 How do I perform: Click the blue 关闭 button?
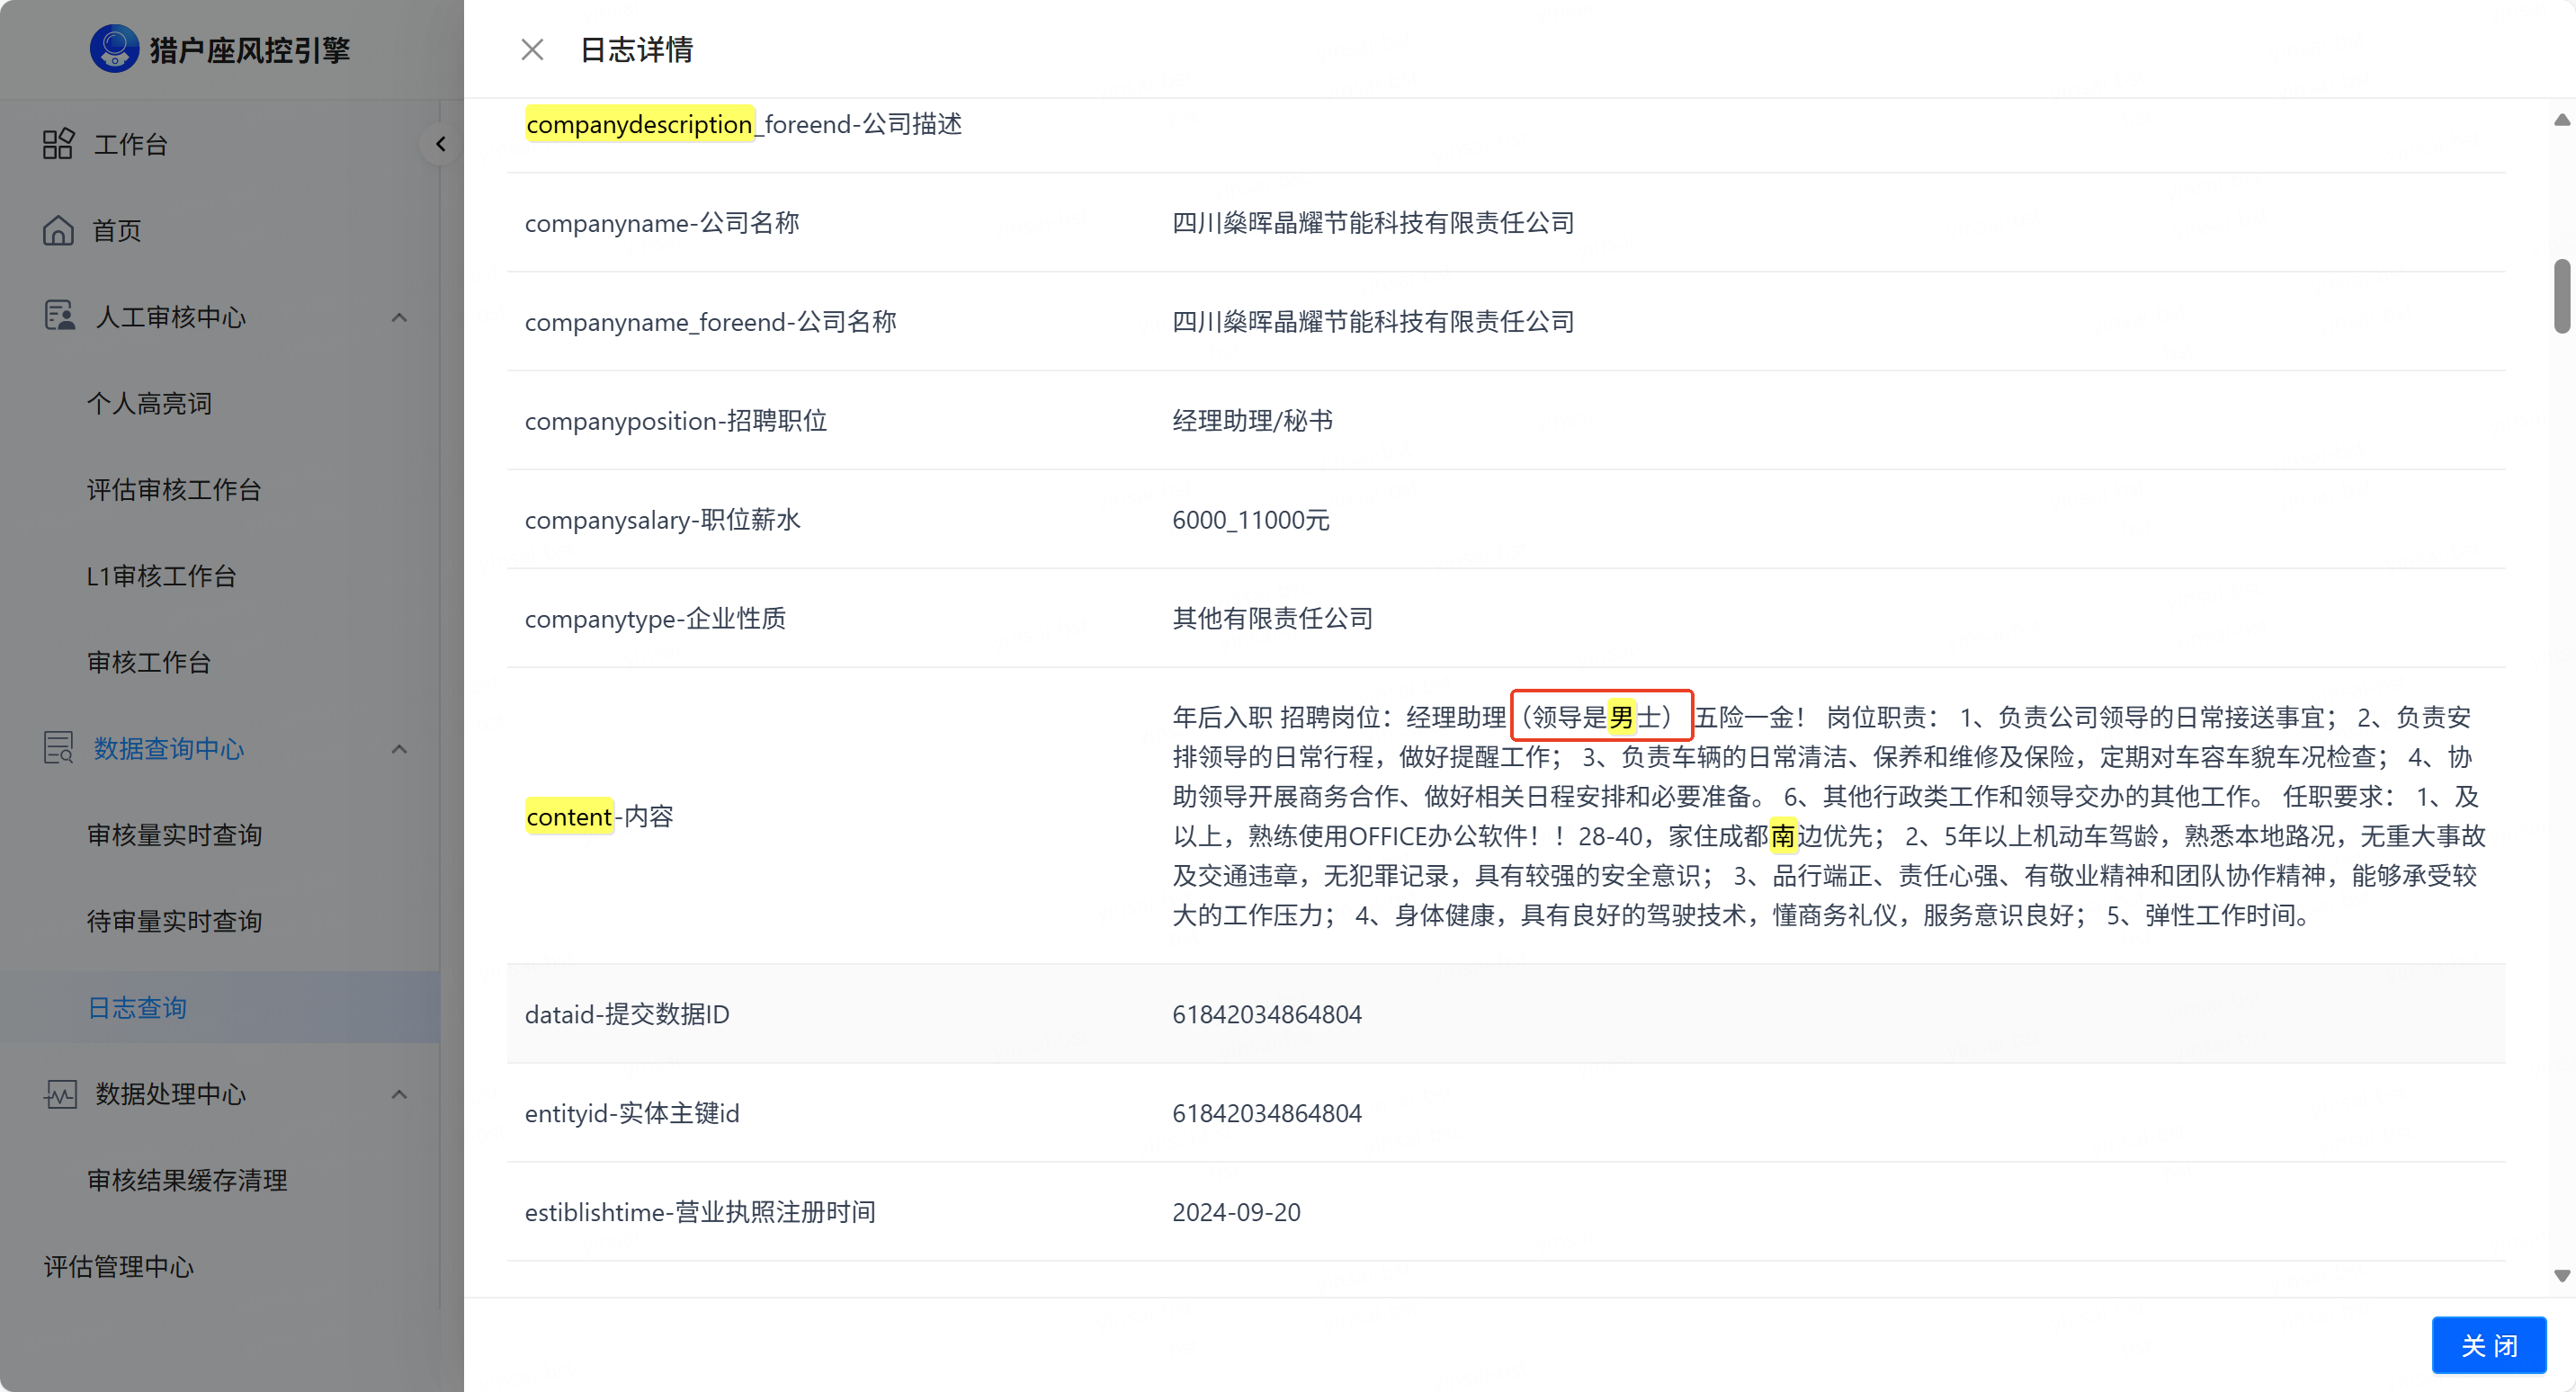tap(2489, 1345)
